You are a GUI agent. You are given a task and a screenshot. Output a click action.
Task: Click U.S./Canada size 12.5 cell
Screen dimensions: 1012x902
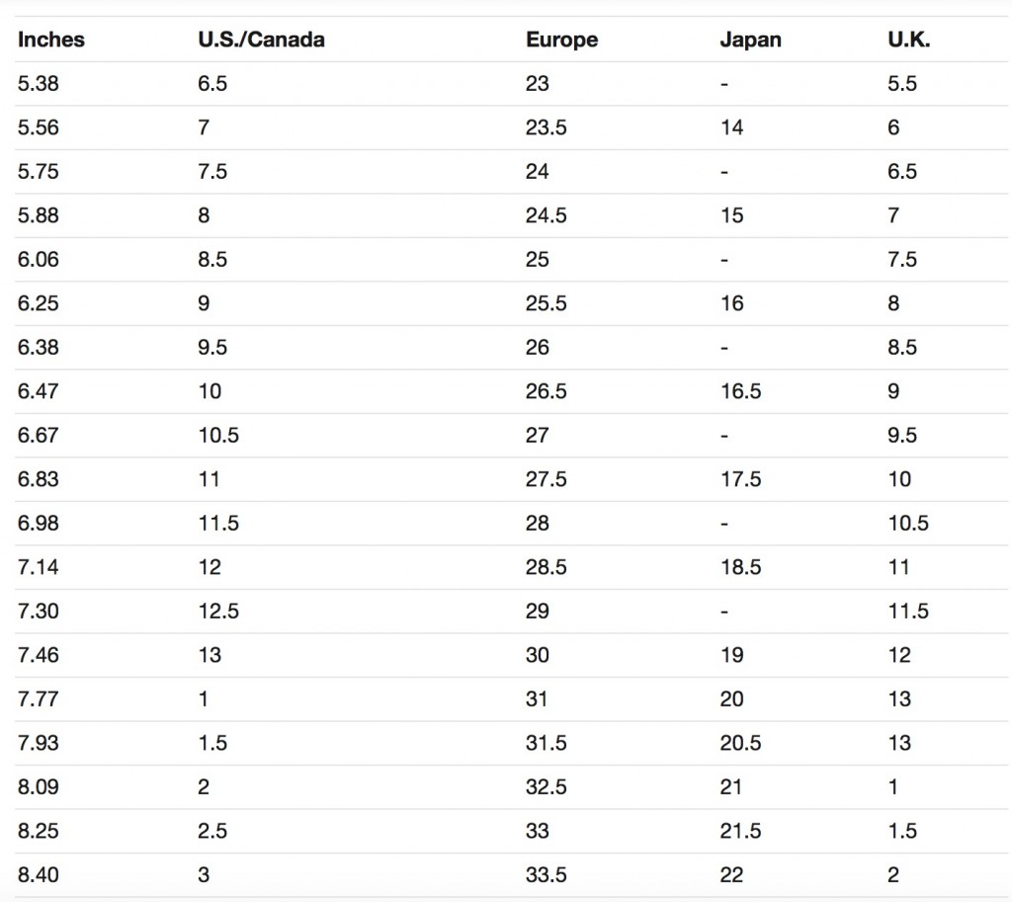pyautogui.click(x=218, y=611)
